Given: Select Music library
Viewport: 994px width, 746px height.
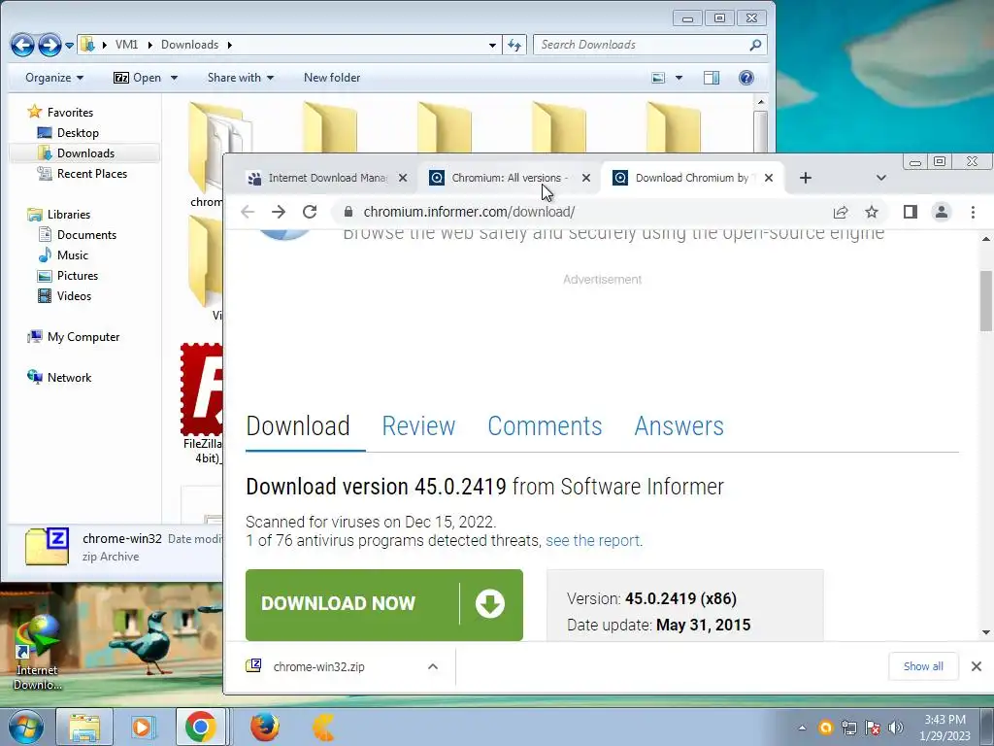Looking at the screenshot, I should (x=72, y=255).
